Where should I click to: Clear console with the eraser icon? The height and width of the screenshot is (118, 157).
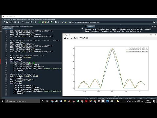[x=155, y=26]
